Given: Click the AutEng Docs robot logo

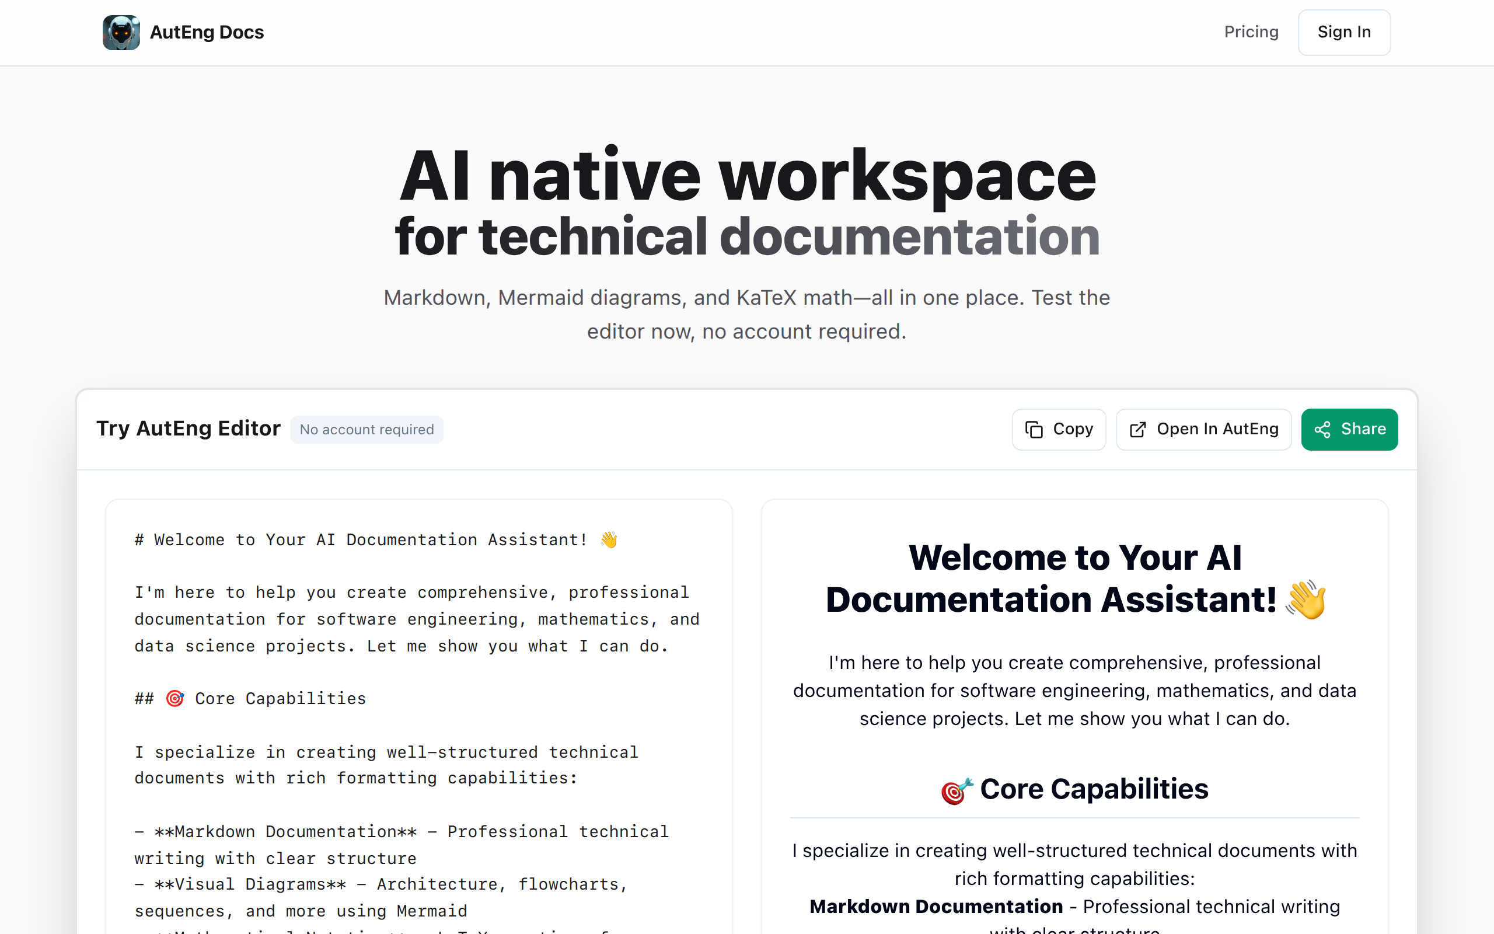Looking at the screenshot, I should pyautogui.click(x=121, y=32).
